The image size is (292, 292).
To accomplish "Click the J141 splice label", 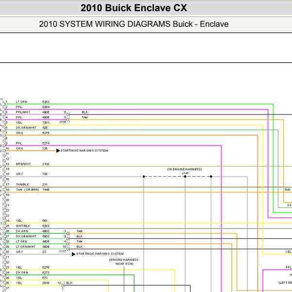I will tap(185, 173).
